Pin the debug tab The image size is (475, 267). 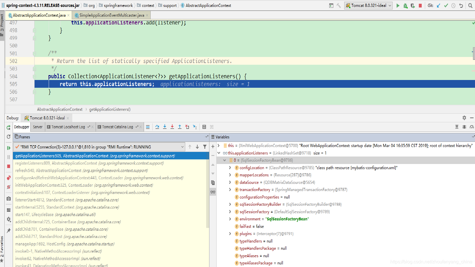[9, 230]
